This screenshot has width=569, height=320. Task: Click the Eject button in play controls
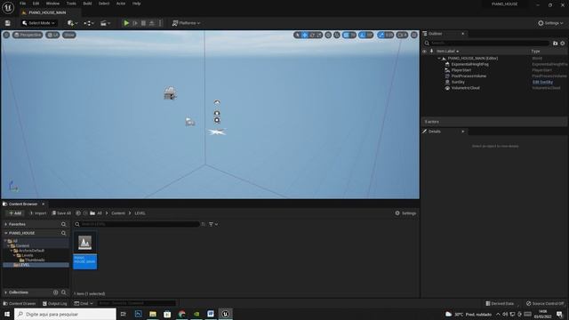pos(152,23)
